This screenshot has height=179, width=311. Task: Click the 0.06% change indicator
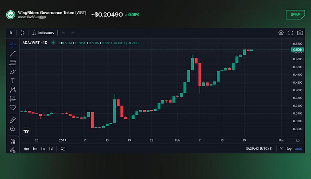[x=132, y=15]
